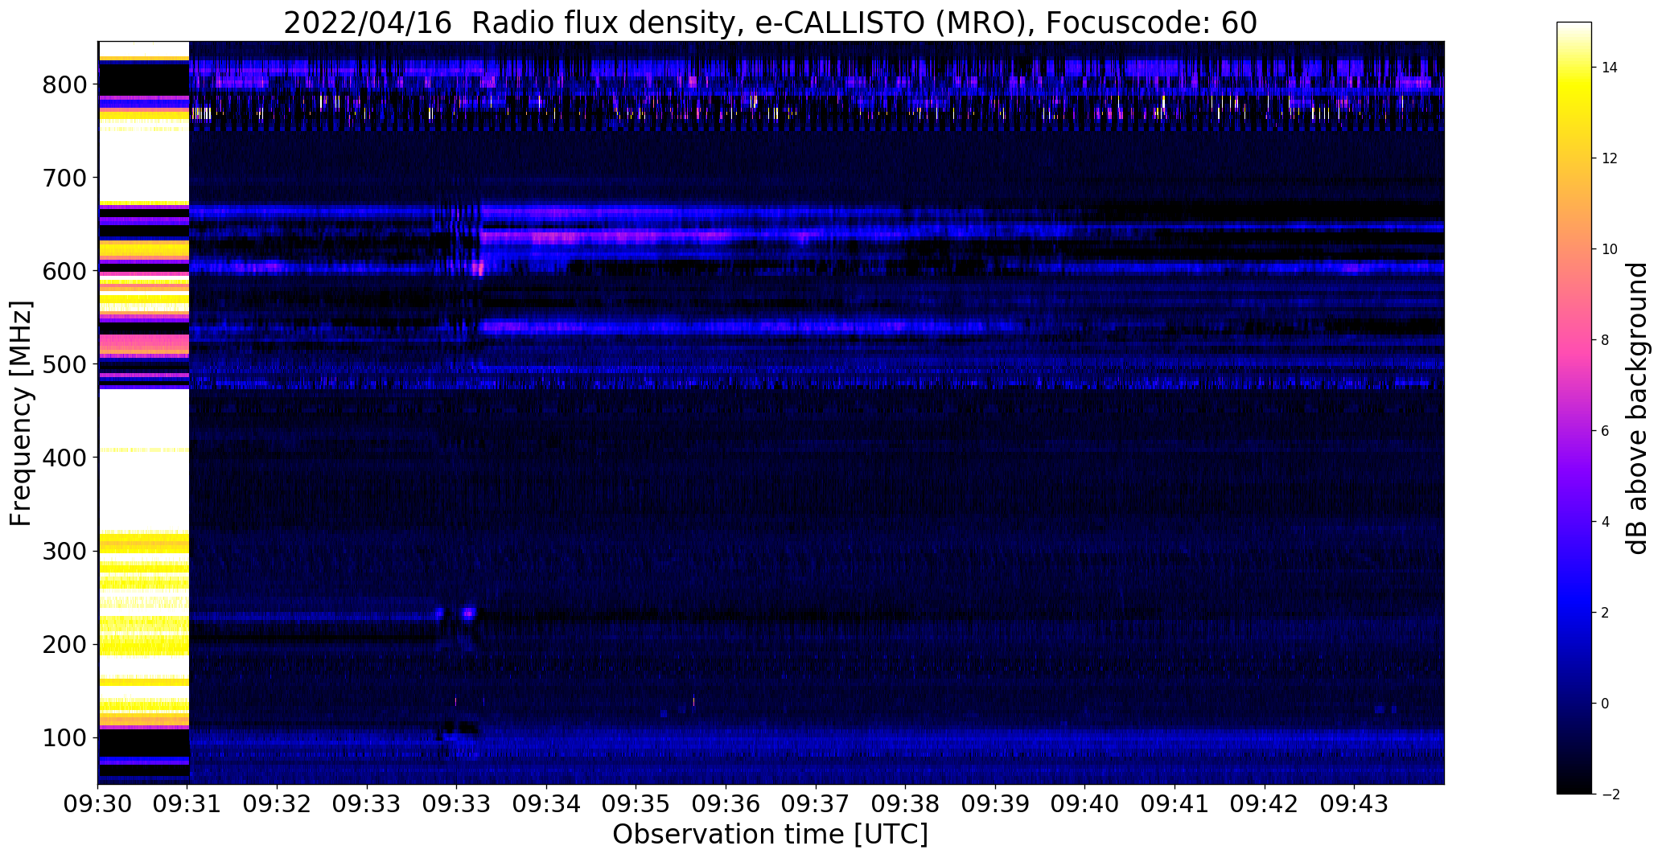Click the 300 frequency tick label
The width and height of the screenshot is (1662, 858).
click(x=64, y=552)
